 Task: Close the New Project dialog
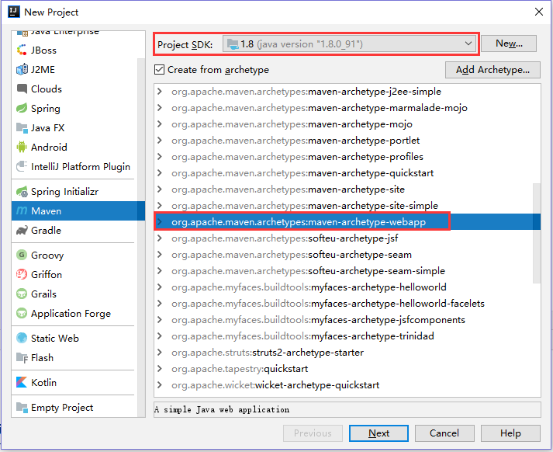[x=538, y=12]
